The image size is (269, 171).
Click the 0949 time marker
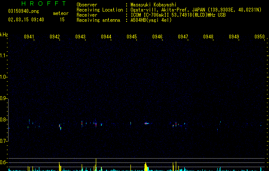point(234,36)
